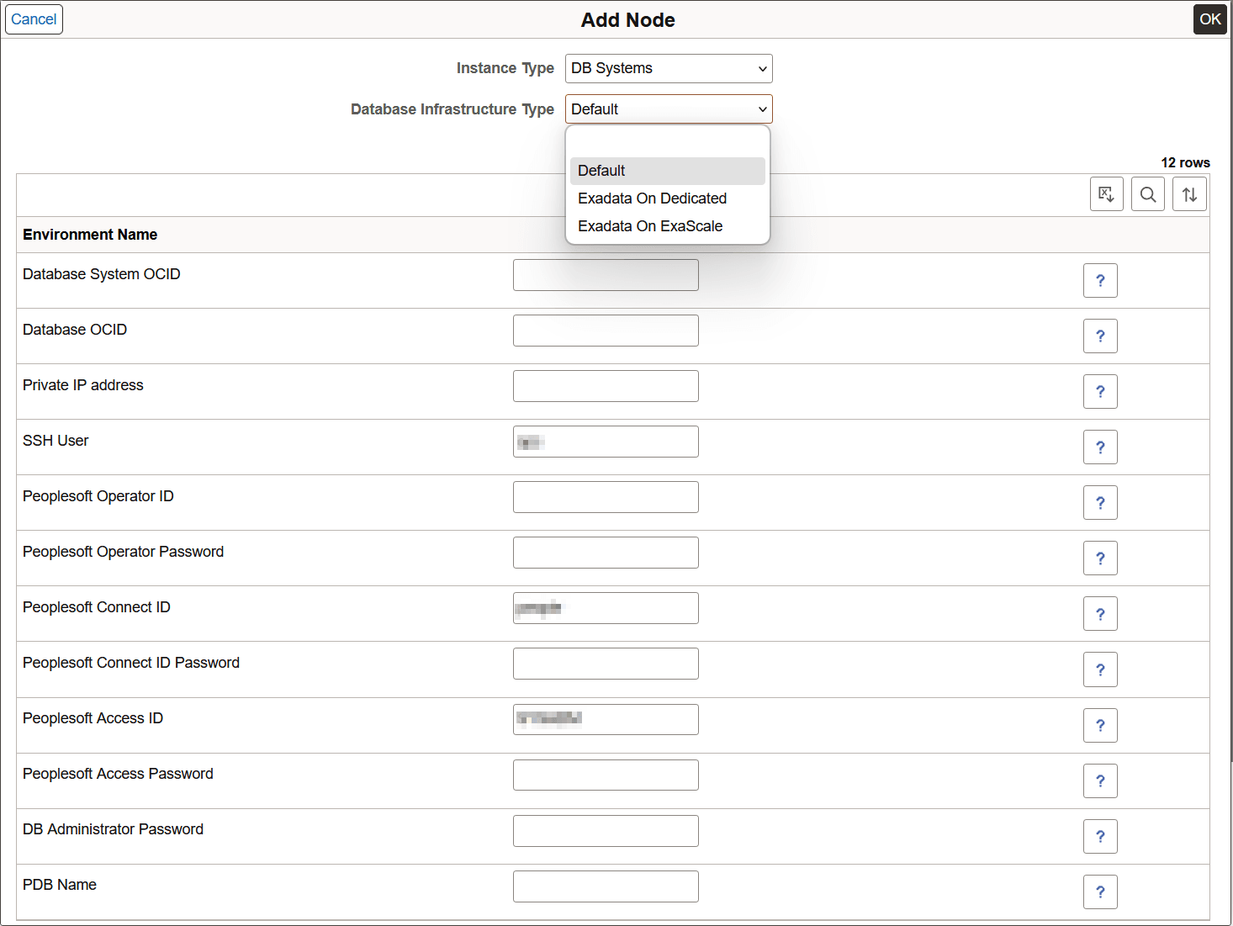Open help for Private IP address
The width and height of the screenshot is (1233, 926).
1100,391
